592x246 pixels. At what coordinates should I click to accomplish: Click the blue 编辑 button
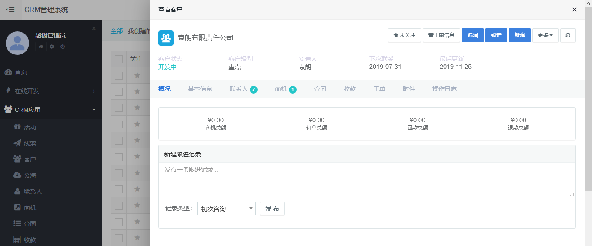pyautogui.click(x=472, y=35)
